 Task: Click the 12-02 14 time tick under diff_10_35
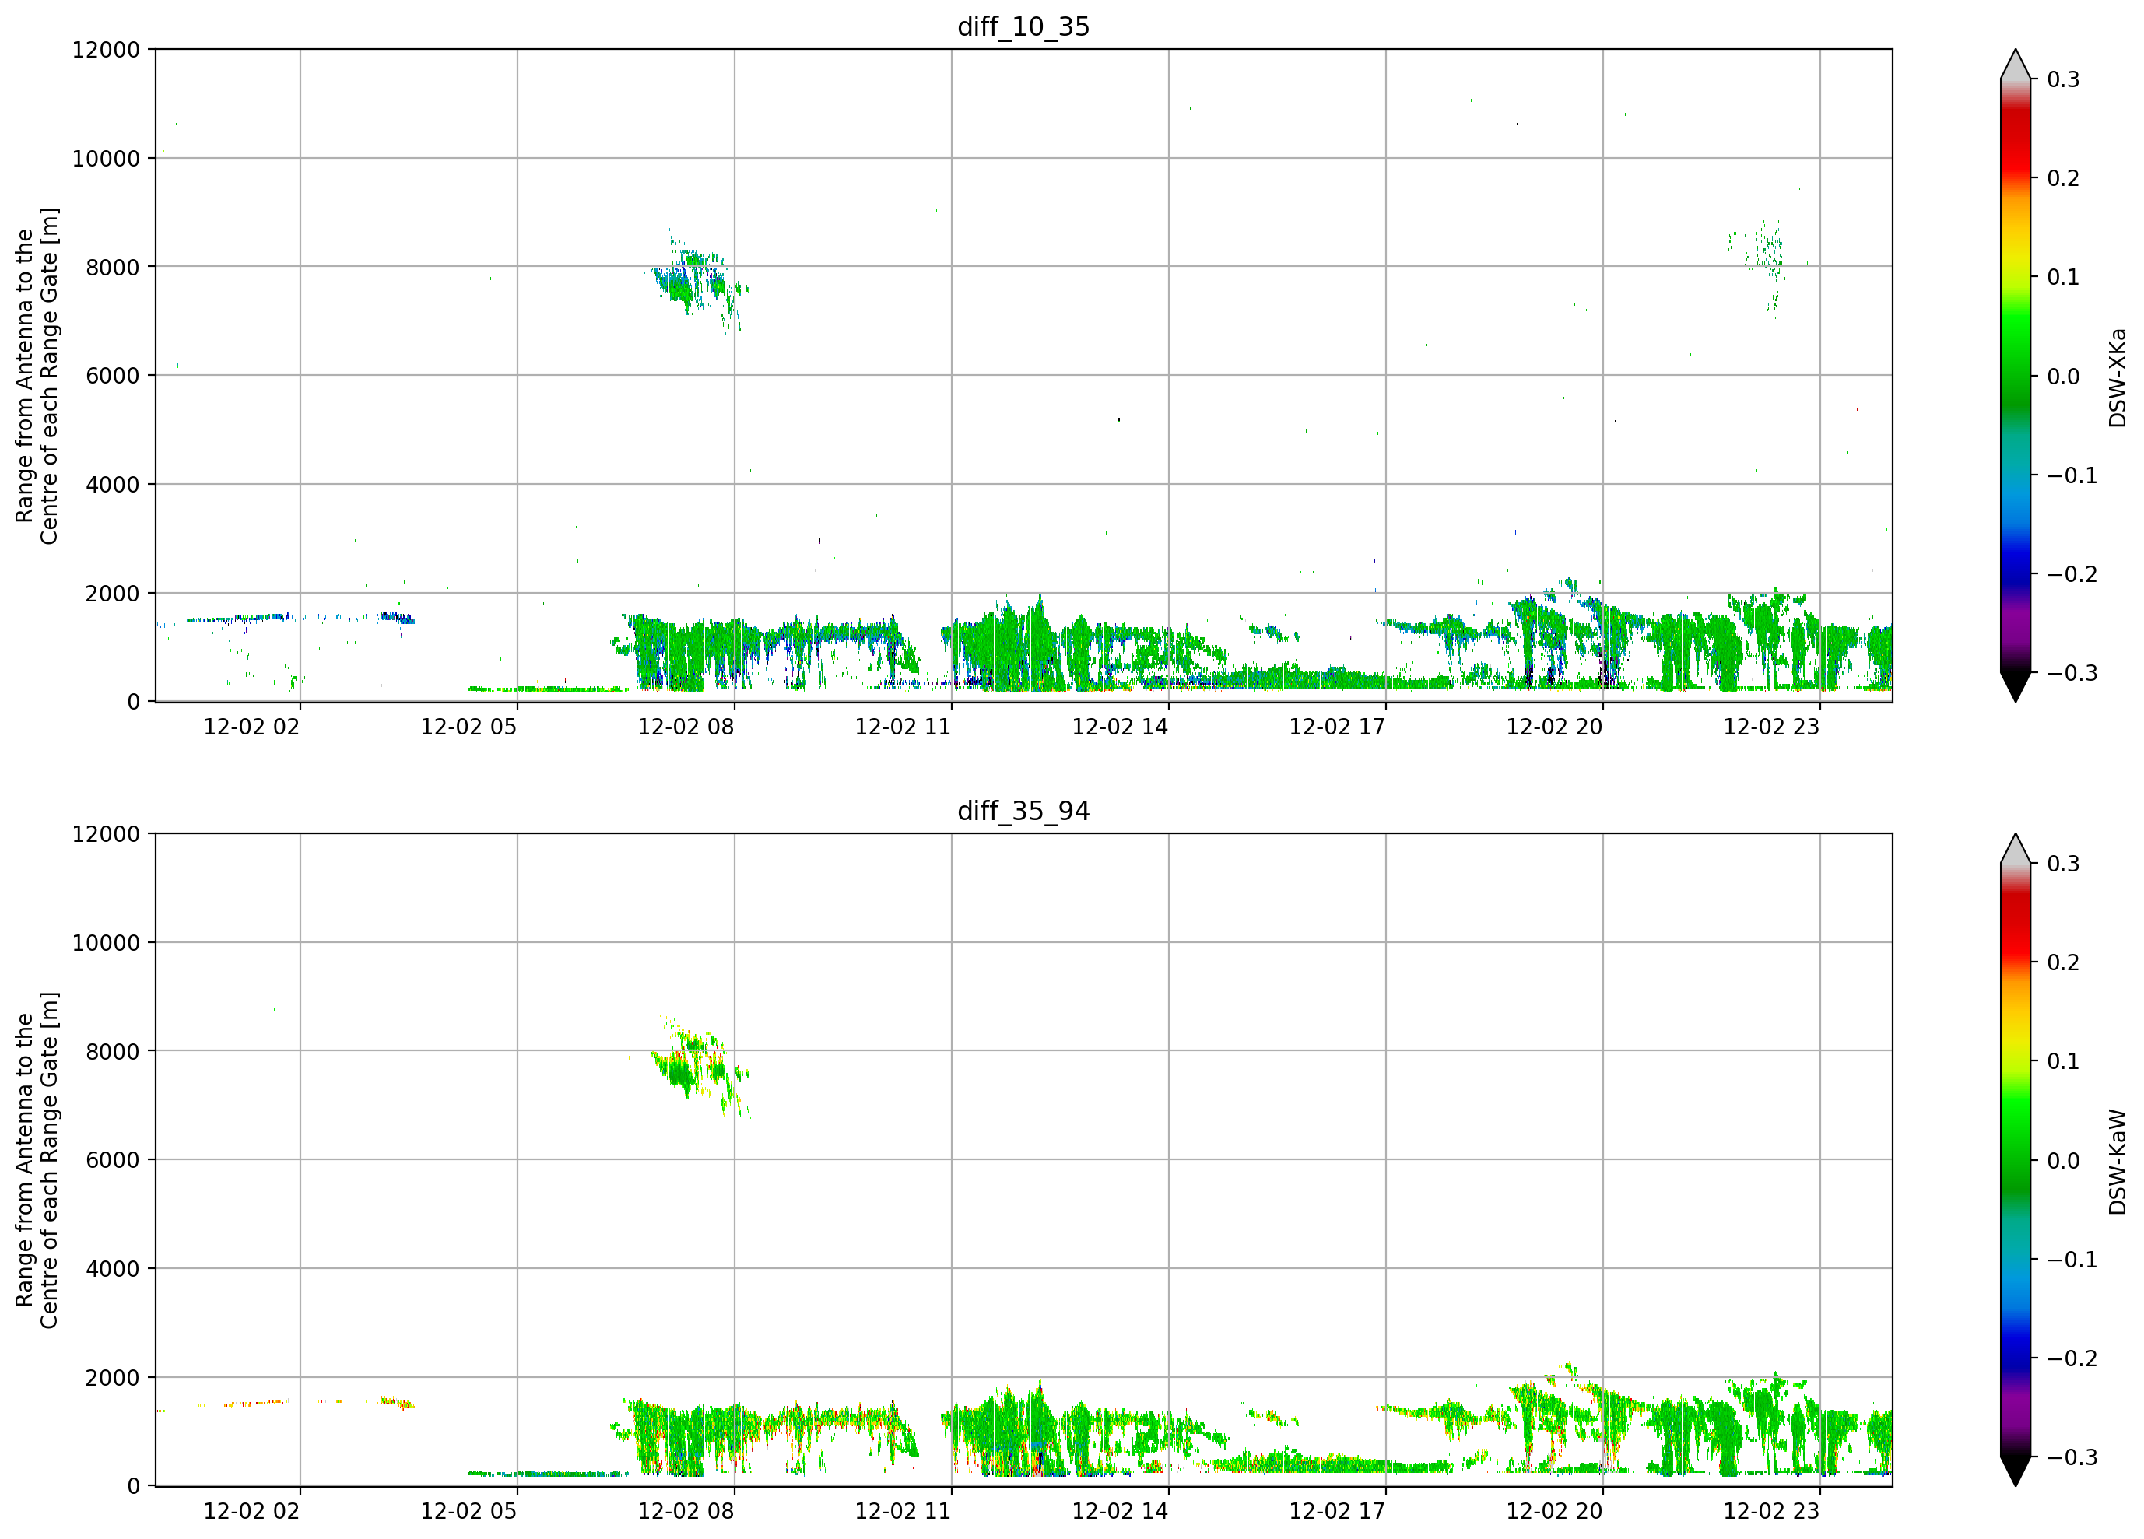click(x=1120, y=727)
